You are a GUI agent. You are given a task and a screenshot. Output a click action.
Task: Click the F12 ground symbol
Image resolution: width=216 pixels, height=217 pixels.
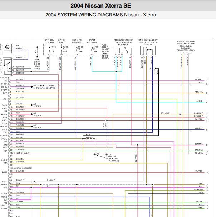tap(107, 154)
